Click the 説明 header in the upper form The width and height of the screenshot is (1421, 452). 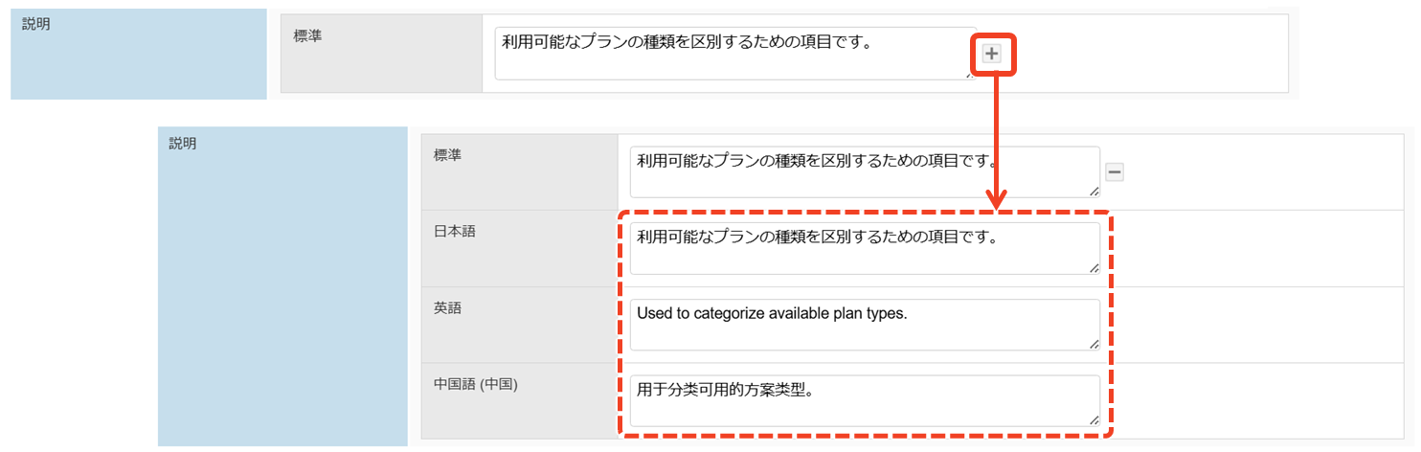(x=36, y=25)
